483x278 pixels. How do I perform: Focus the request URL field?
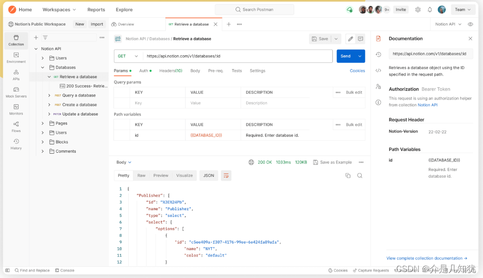[x=238, y=56]
